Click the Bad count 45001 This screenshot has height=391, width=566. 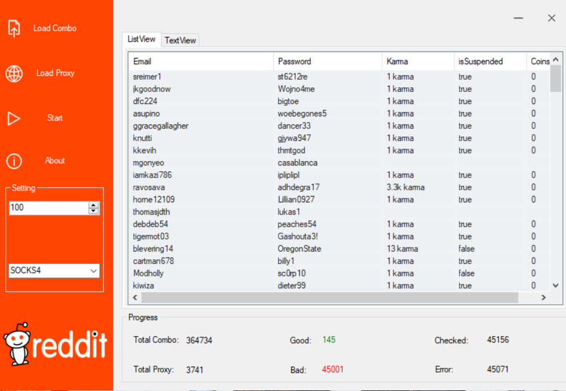[333, 370]
